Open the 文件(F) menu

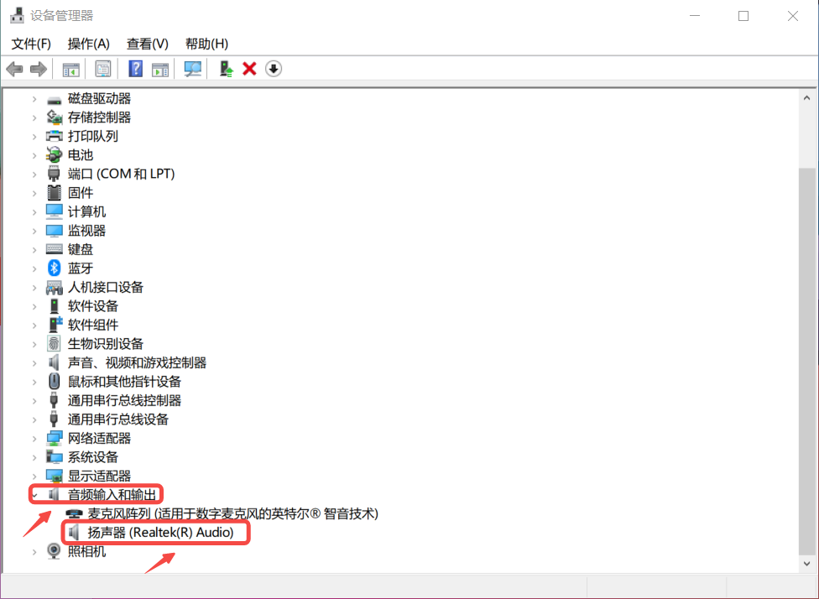(31, 44)
